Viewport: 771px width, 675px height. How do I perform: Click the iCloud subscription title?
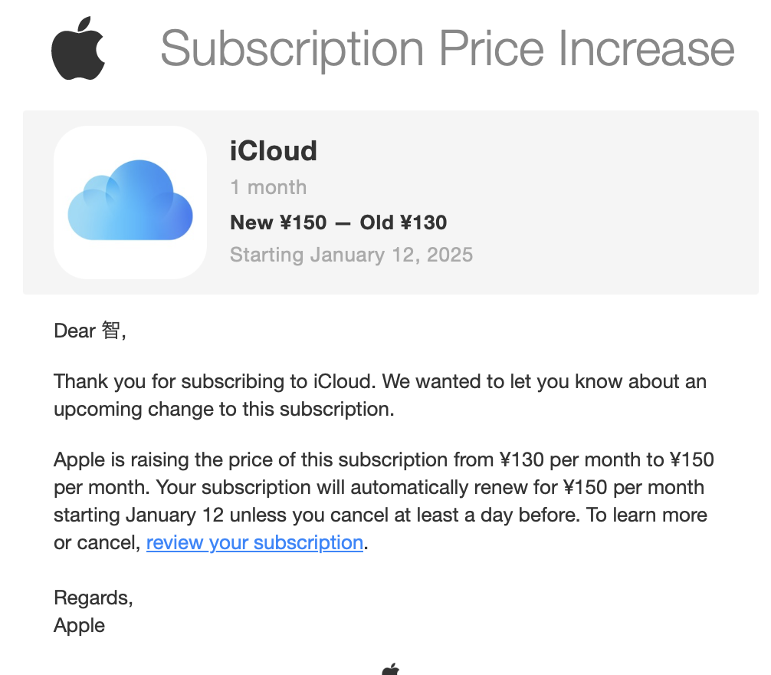274,150
